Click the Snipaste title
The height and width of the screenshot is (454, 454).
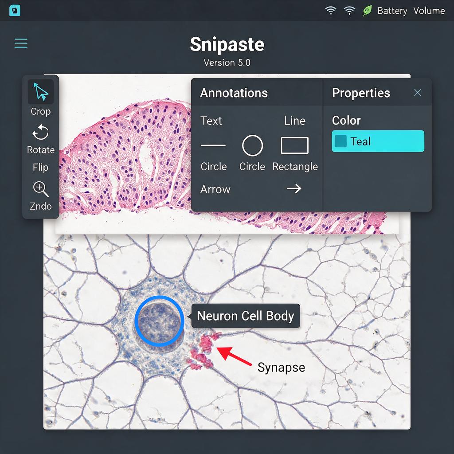point(227,44)
